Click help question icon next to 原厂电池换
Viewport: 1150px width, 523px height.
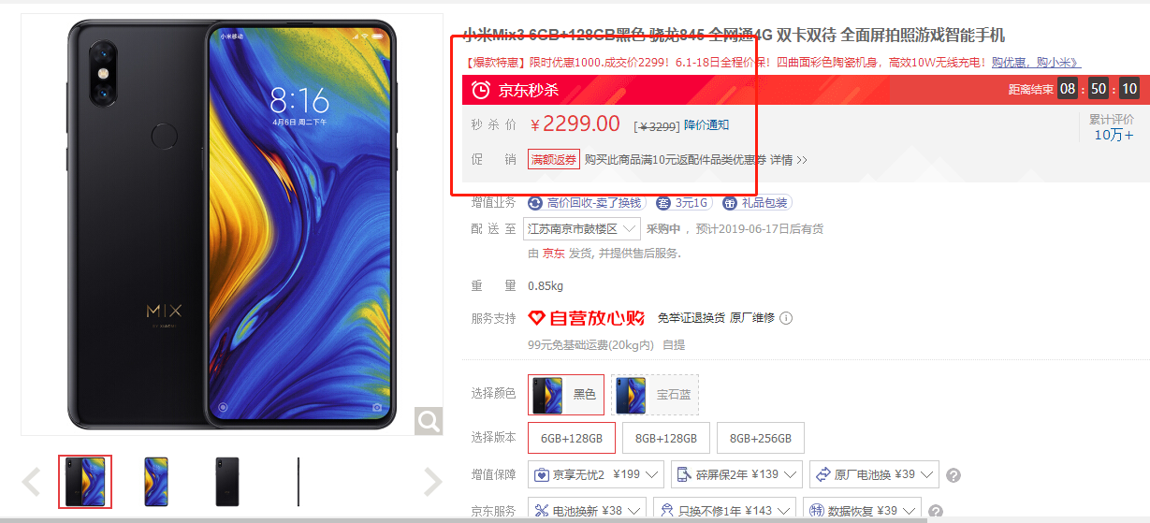pos(953,475)
